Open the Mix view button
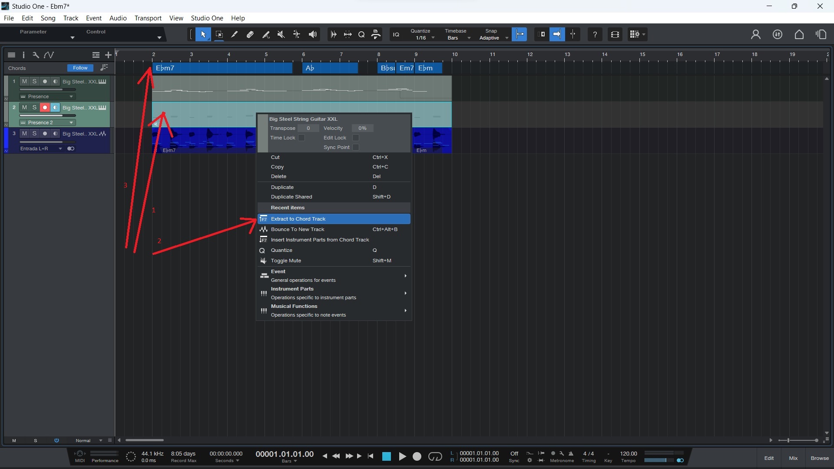The height and width of the screenshot is (469, 834). coord(793,458)
